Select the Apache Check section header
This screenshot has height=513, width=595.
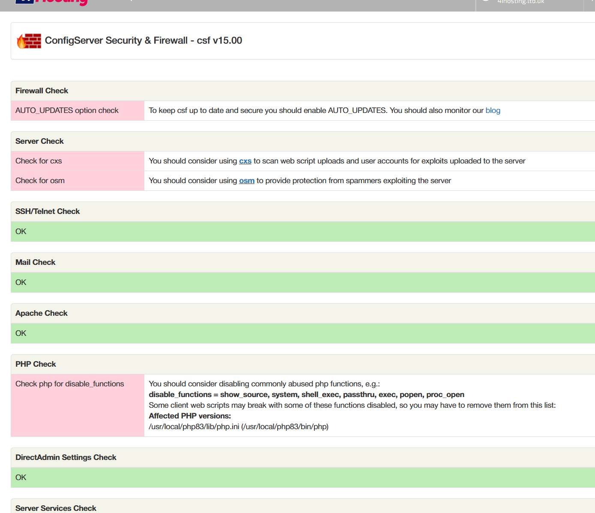pyautogui.click(x=302, y=313)
